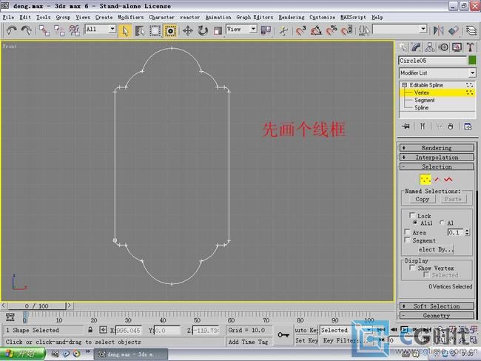Open the Hierarchy command panel tab
The height and width of the screenshot is (361, 481).
pos(430,47)
